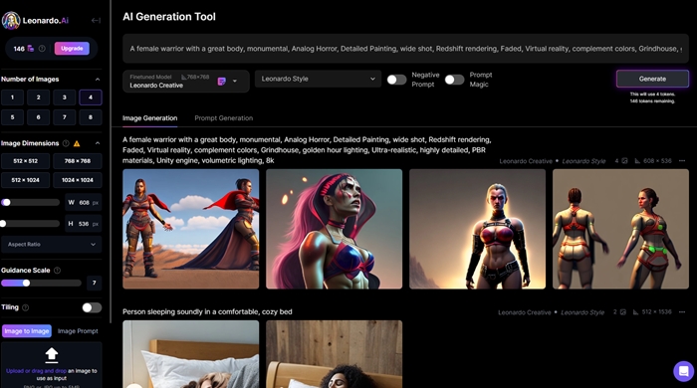This screenshot has height=388, width=697.
Task: Click 'Person sleeping soundly in a comfortable, cozy bed' text
Action: point(207,311)
